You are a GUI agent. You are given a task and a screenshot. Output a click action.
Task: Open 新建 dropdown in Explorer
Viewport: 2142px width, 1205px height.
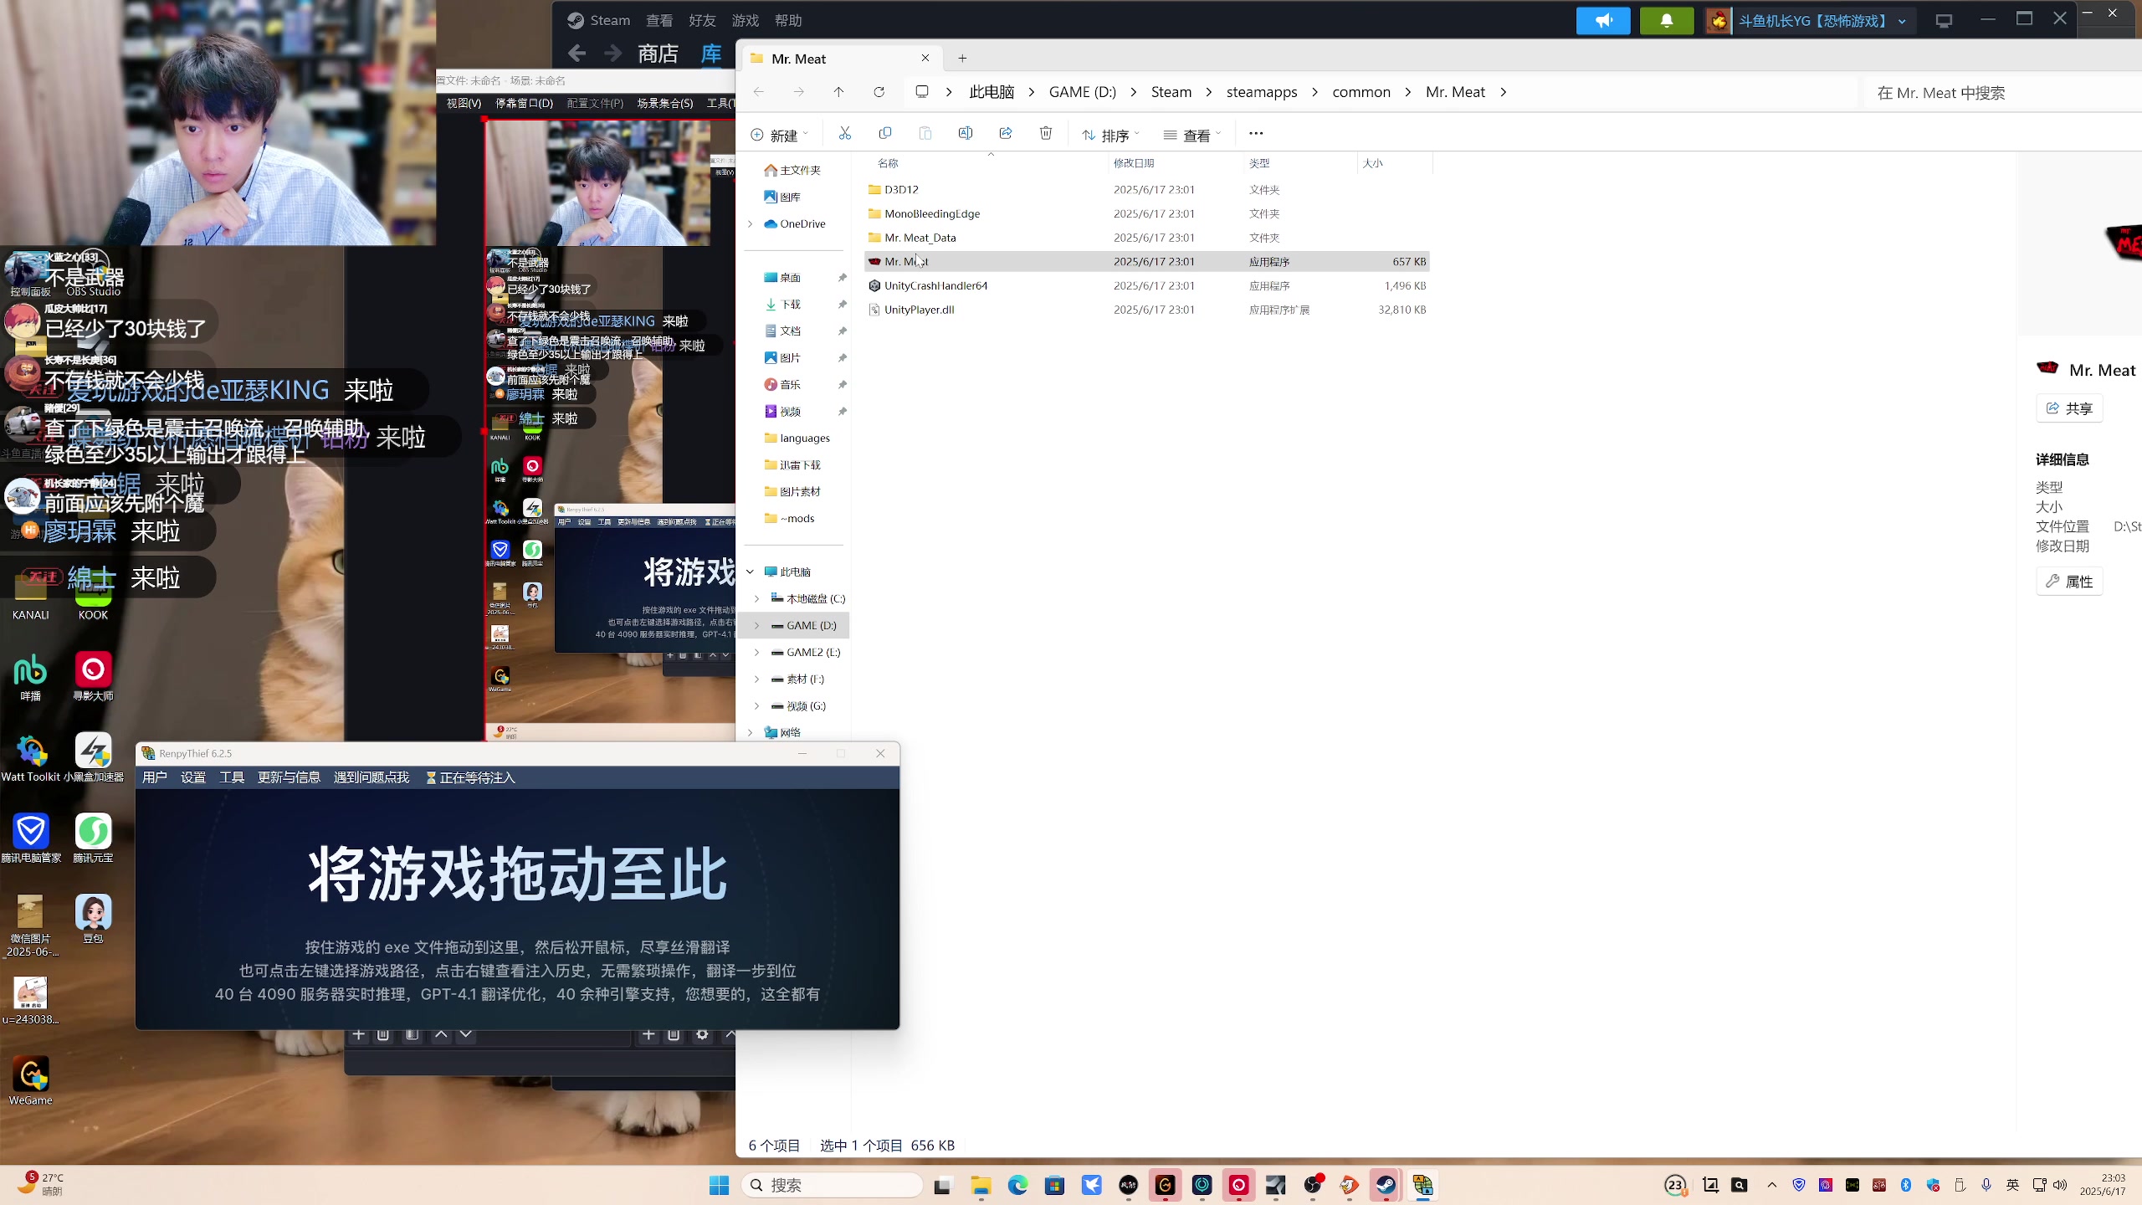coord(780,135)
